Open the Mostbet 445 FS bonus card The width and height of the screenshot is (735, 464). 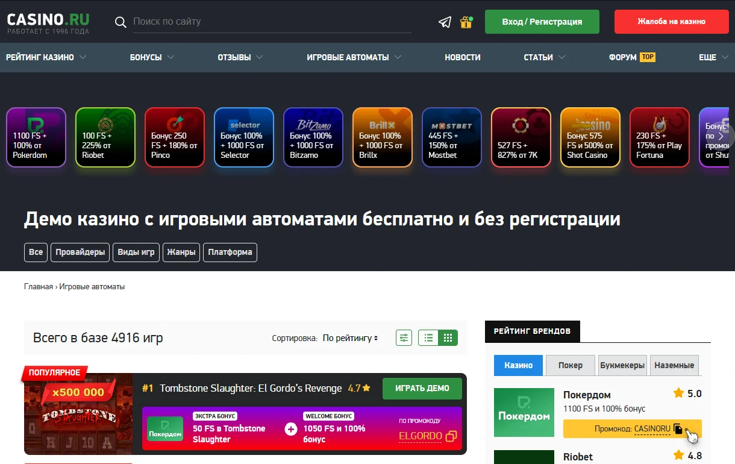pyautogui.click(x=452, y=137)
